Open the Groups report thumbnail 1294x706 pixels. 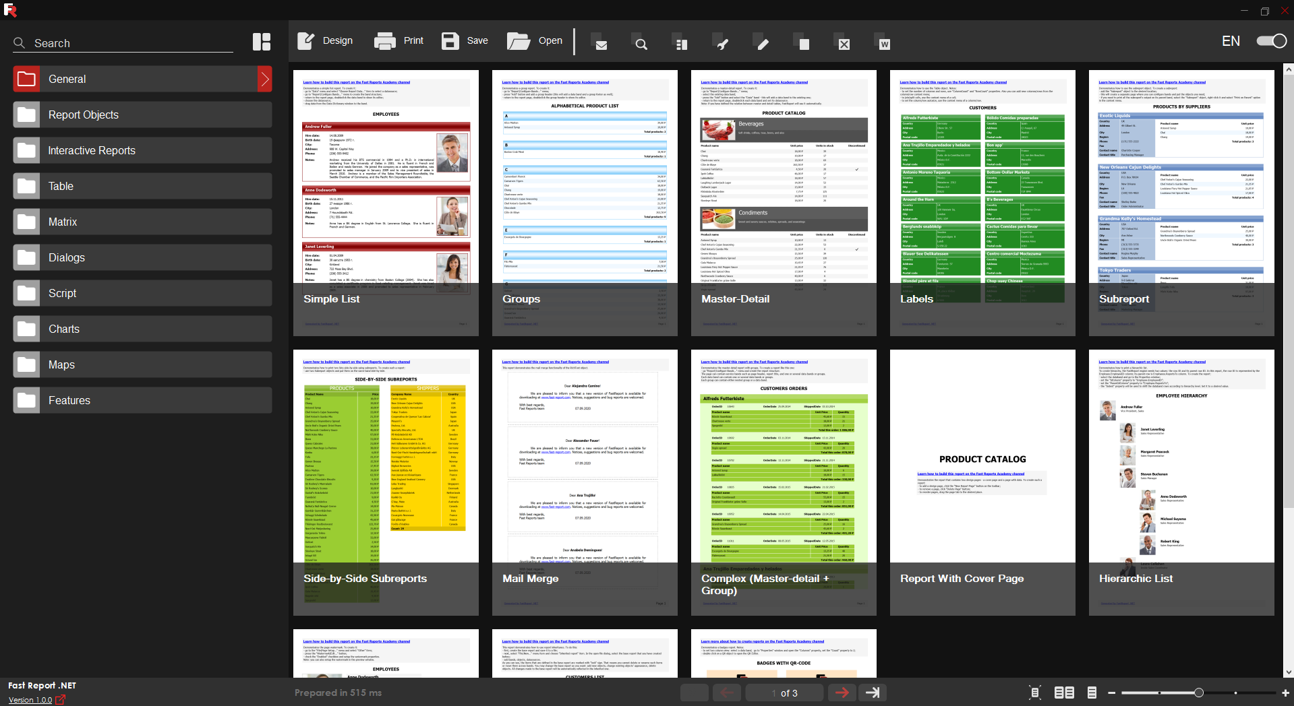(x=585, y=203)
